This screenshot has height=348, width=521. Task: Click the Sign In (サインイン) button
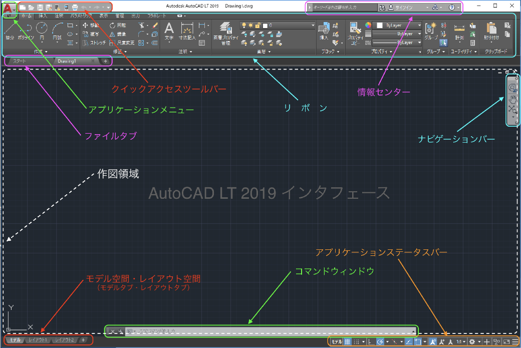coord(400,8)
